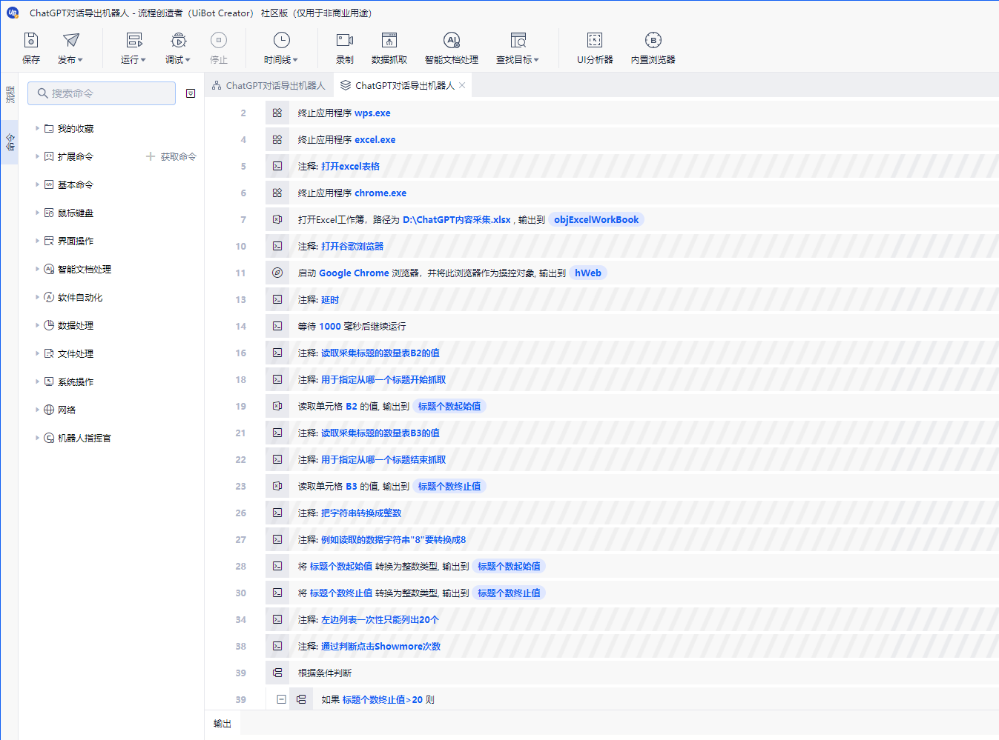
Task: Close the active ChatGPT对话导出机器人 tab
Action: click(462, 86)
